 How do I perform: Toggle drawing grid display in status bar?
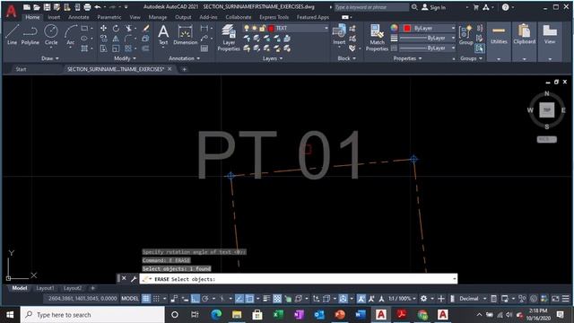coord(145,299)
